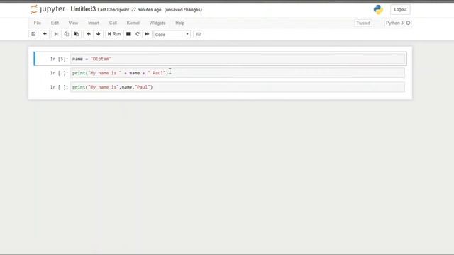This screenshot has height=255, width=454.
Task: Open the View menu
Action: pyautogui.click(x=73, y=23)
